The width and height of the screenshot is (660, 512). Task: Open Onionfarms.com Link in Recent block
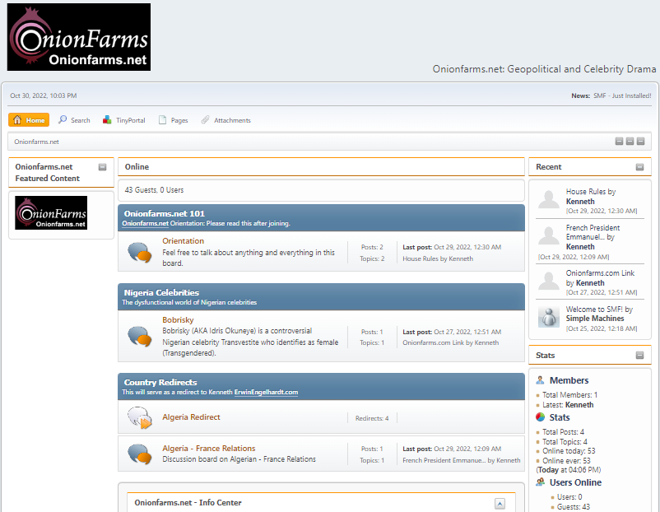600,273
